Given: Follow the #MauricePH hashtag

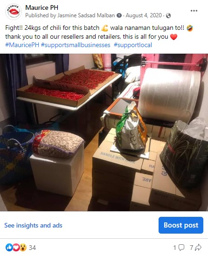Looking at the screenshot, I should tap(22, 45).
